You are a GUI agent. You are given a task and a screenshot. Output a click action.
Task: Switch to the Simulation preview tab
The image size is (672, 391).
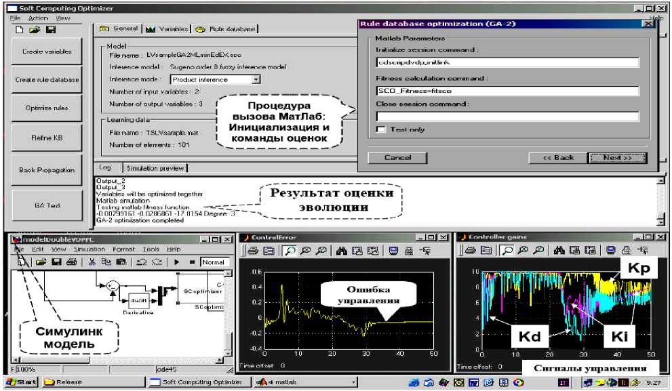pos(155,167)
